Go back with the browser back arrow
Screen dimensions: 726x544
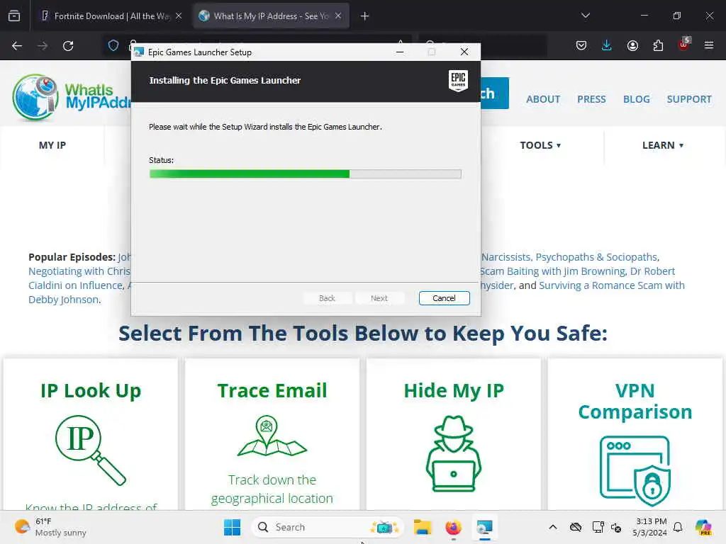(17, 46)
